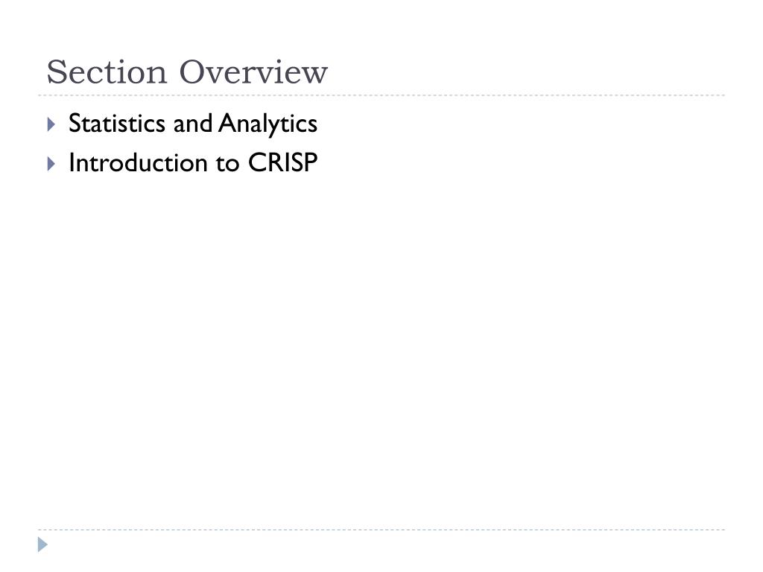
Task: Select the Introduction to CRISP bullet line
Action: 193,162
